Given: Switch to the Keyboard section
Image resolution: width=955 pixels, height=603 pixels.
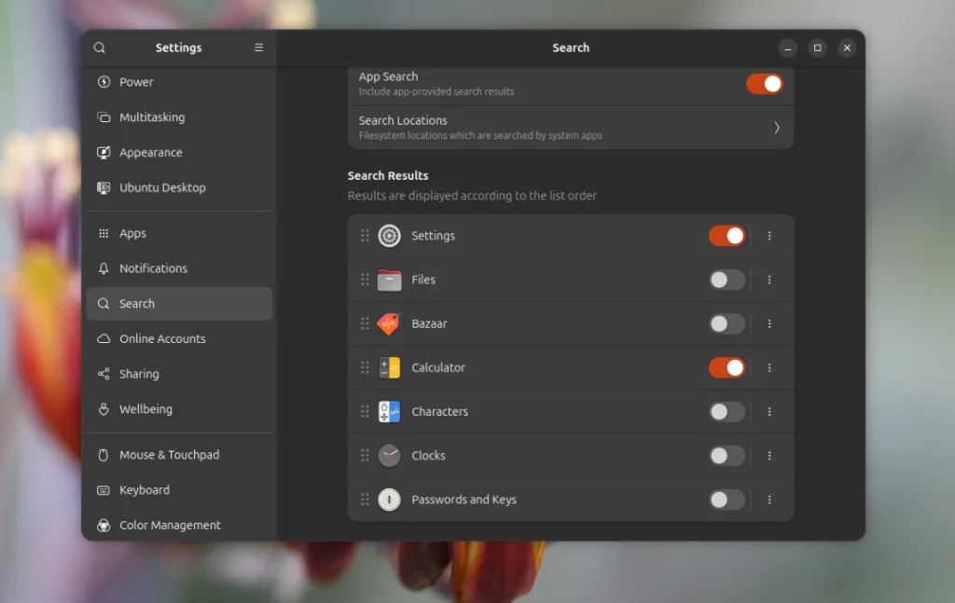Looking at the screenshot, I should tap(145, 489).
